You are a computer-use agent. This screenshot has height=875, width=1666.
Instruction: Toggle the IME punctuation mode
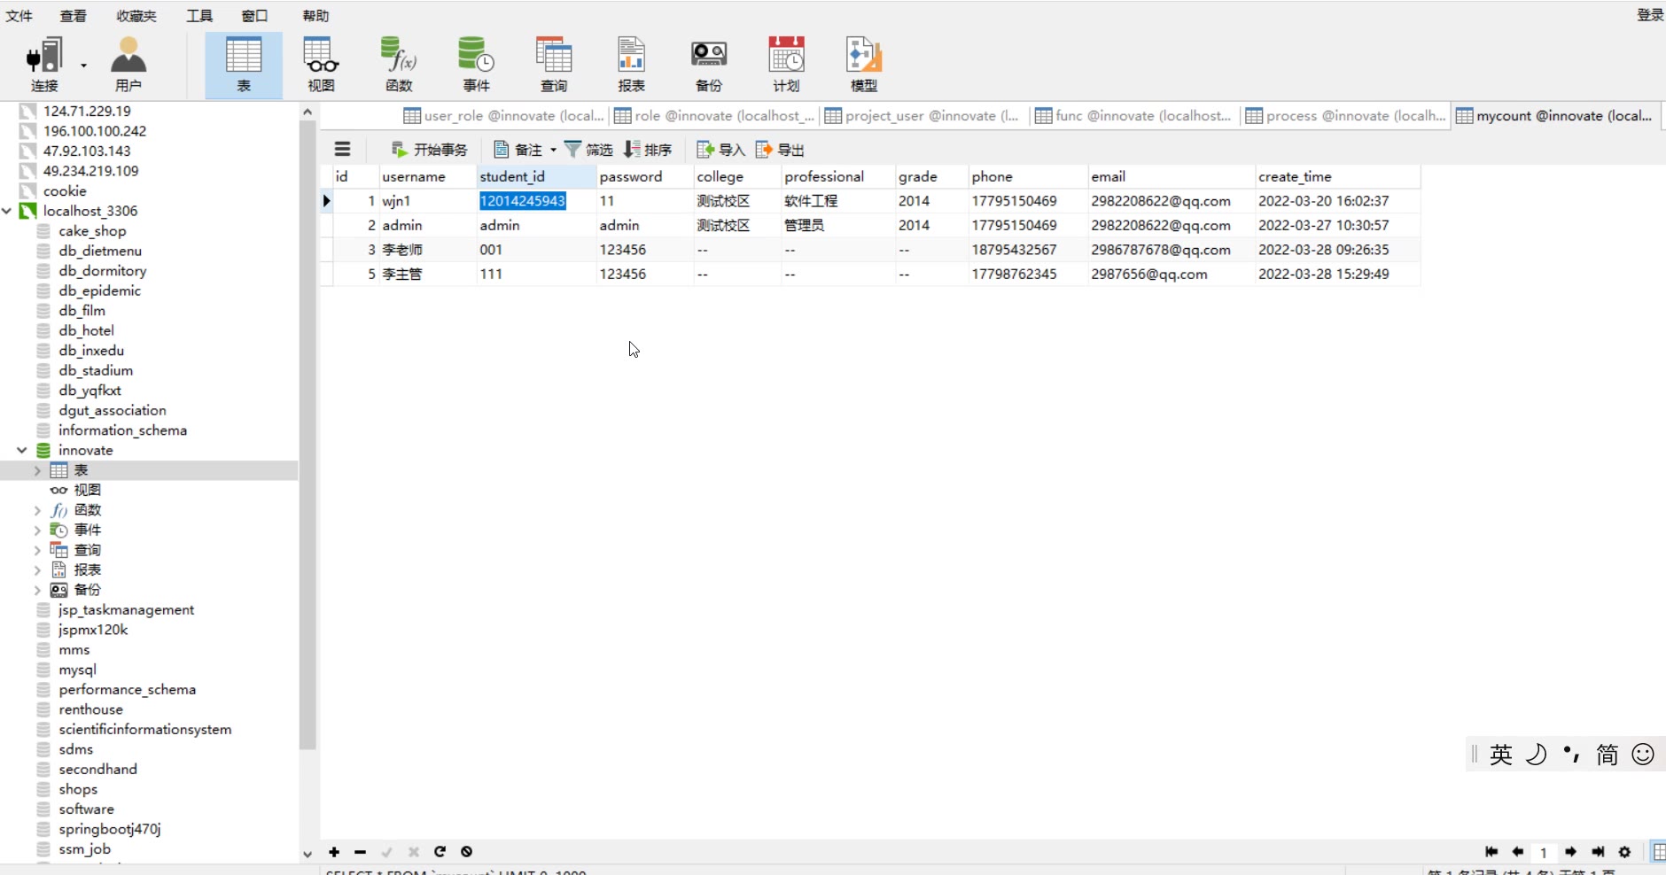tap(1572, 755)
